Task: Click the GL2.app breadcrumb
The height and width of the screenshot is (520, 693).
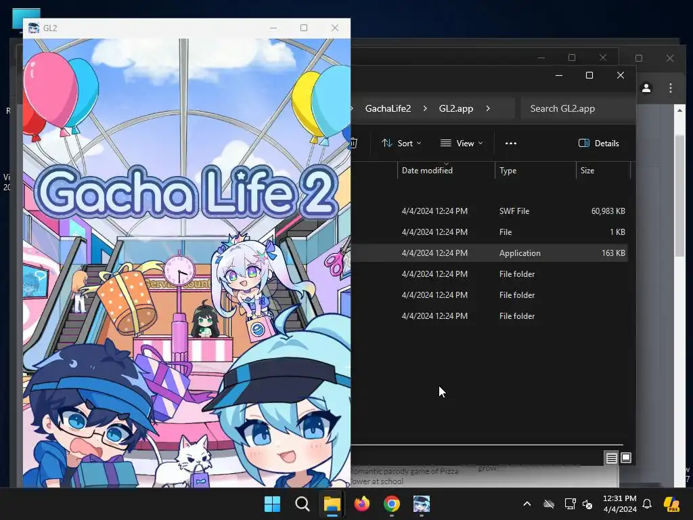Action: pyautogui.click(x=456, y=108)
